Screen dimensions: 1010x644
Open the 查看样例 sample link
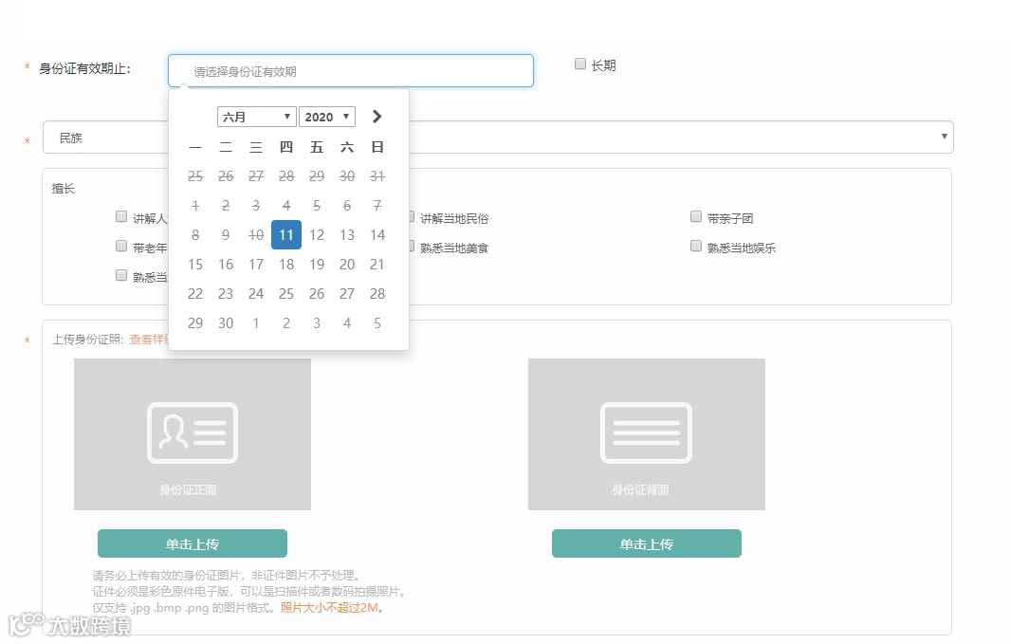pyautogui.click(x=150, y=340)
